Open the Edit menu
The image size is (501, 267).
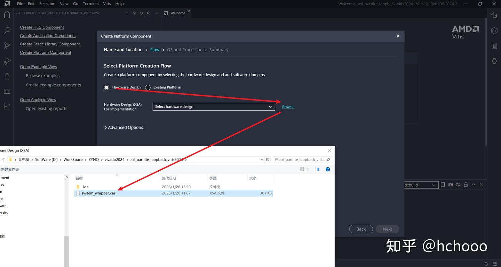click(31, 4)
